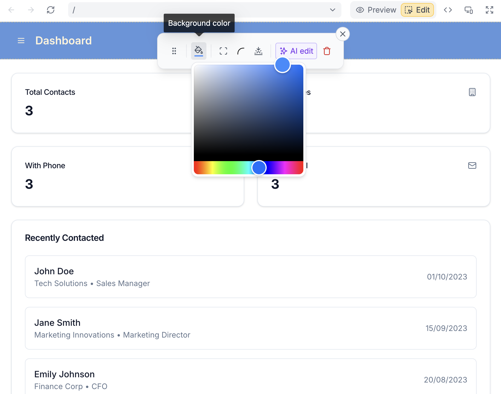Screen dimensions: 501x394
Task: Open the padding/spacing brackets tool
Action: [223, 51]
